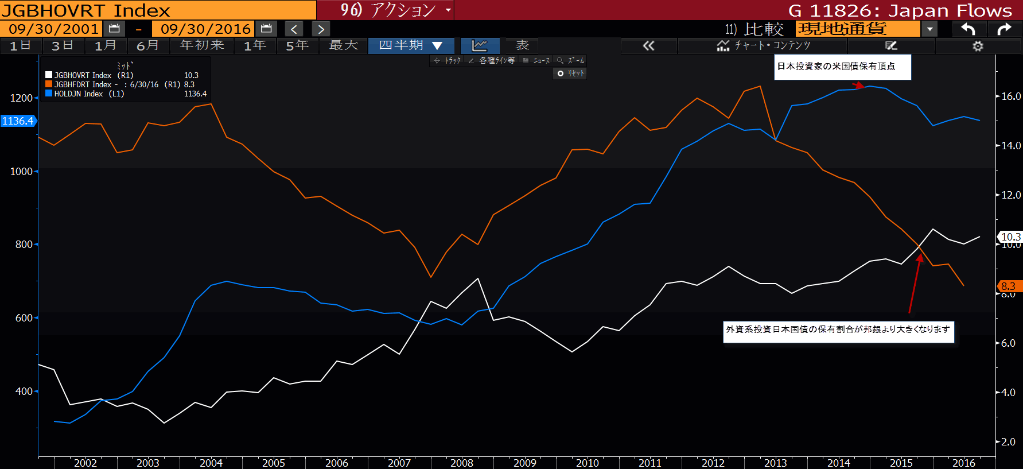Open チャート・コンテンツ chart contents panel
Image resolution: width=1023 pixels, height=469 pixels.
click(764, 46)
